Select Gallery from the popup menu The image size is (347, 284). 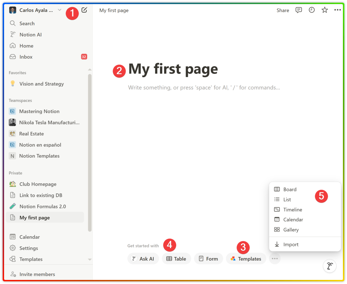[305, 230]
